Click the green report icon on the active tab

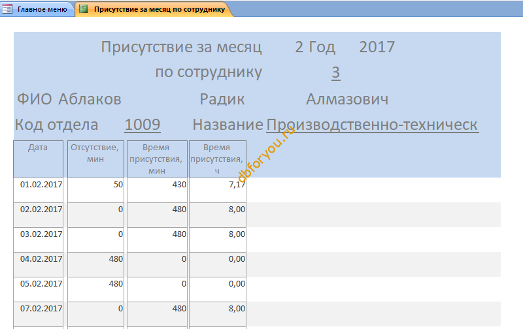(84, 9)
